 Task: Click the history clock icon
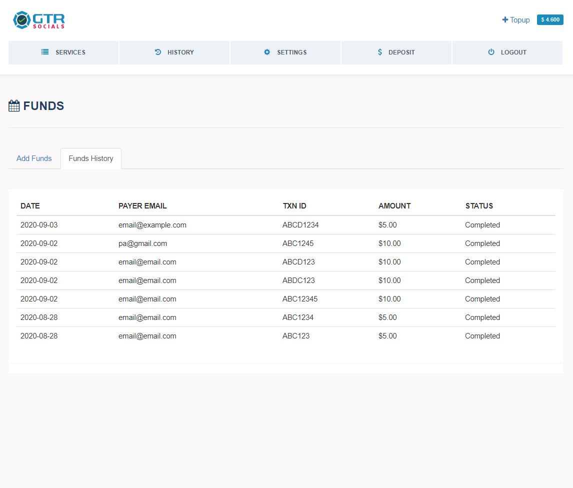158,52
